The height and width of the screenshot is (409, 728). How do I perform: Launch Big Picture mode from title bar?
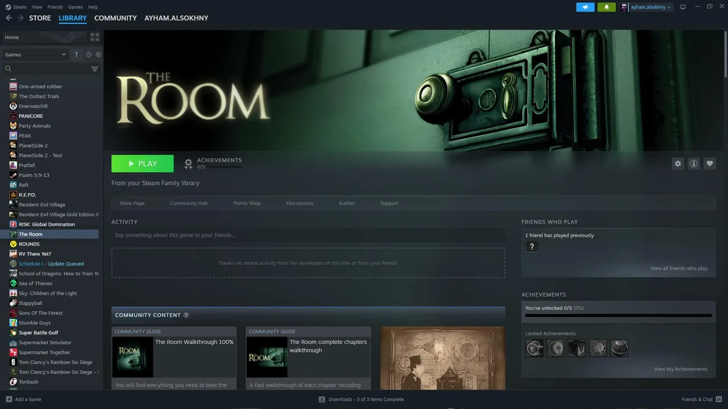(683, 7)
